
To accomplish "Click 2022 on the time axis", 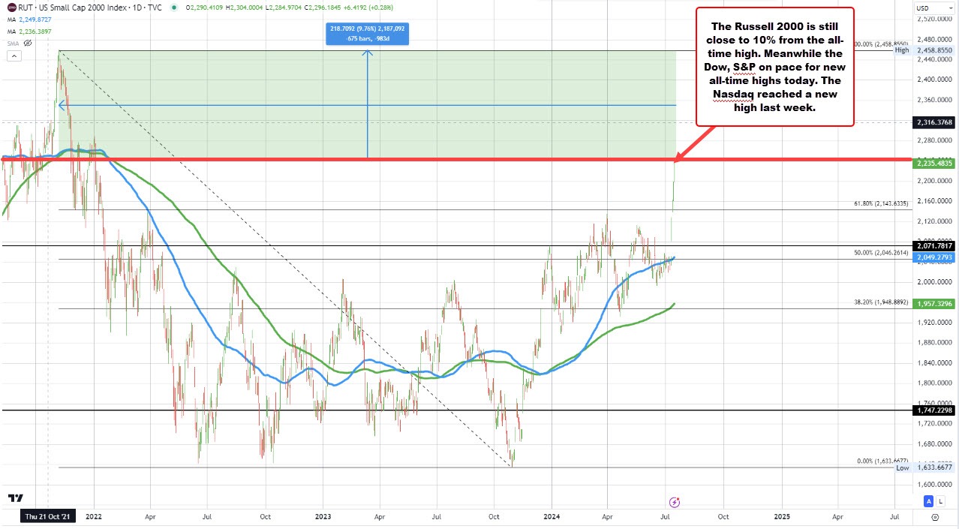I will pyautogui.click(x=94, y=516).
